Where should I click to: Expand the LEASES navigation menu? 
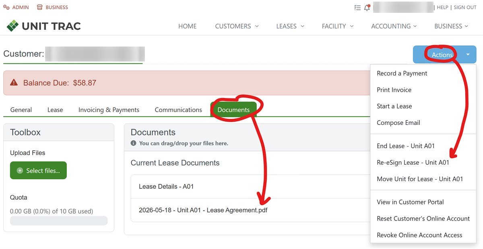290,26
